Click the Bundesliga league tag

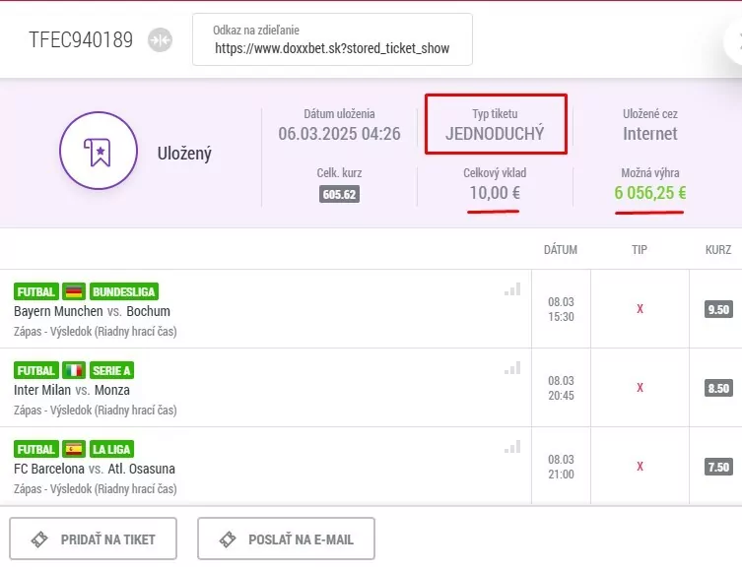[x=124, y=291]
